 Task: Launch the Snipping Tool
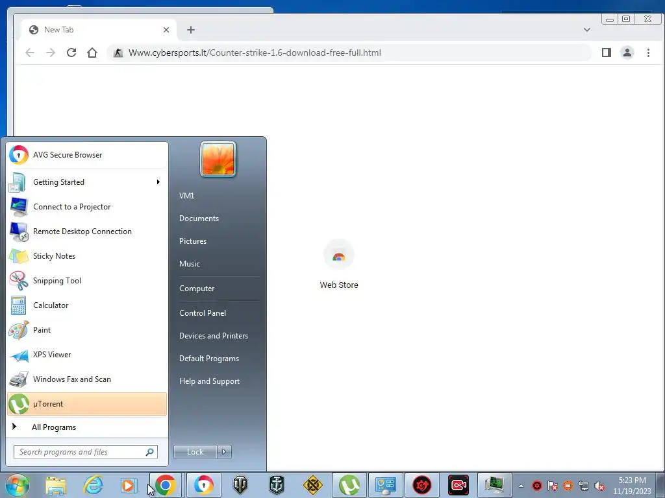pyautogui.click(x=87, y=280)
